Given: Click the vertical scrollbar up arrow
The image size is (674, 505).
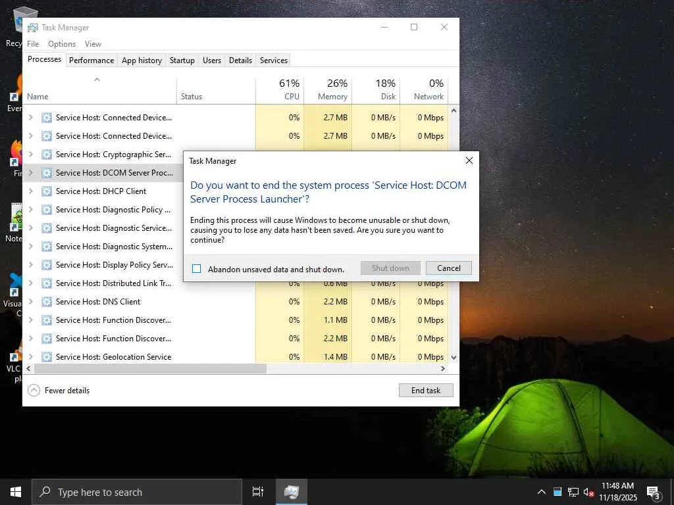Looking at the screenshot, I should [x=454, y=110].
